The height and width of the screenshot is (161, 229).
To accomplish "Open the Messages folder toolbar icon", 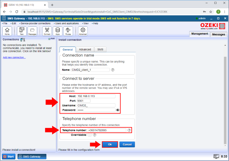I will tap(32, 31).
